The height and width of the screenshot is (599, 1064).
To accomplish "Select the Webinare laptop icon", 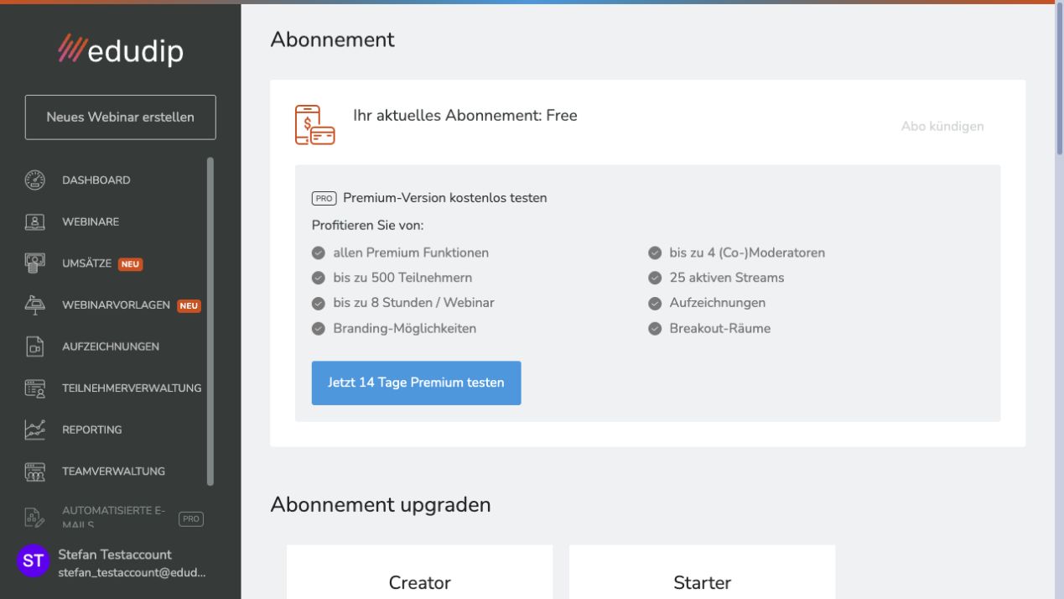I will coord(34,221).
